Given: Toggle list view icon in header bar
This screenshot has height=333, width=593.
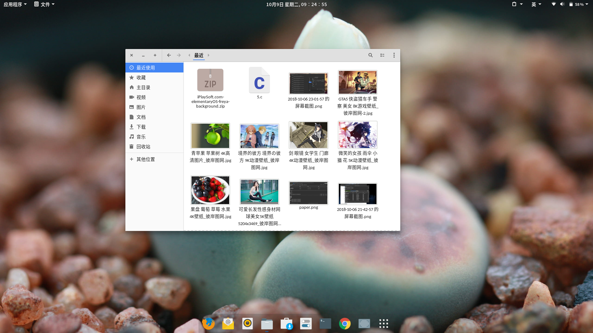Looking at the screenshot, I should click(x=382, y=55).
